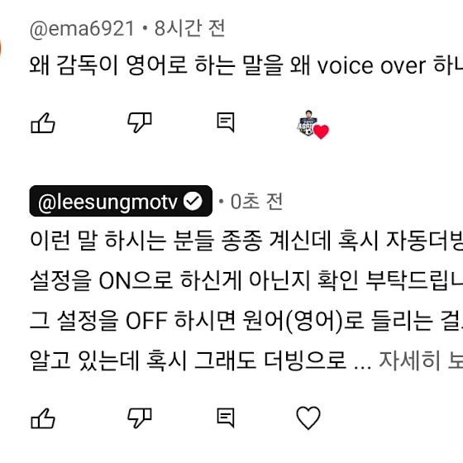Viewport: 463px width, 463px height.
Task: Like the @leesungmotv reply
Action: [43, 418]
